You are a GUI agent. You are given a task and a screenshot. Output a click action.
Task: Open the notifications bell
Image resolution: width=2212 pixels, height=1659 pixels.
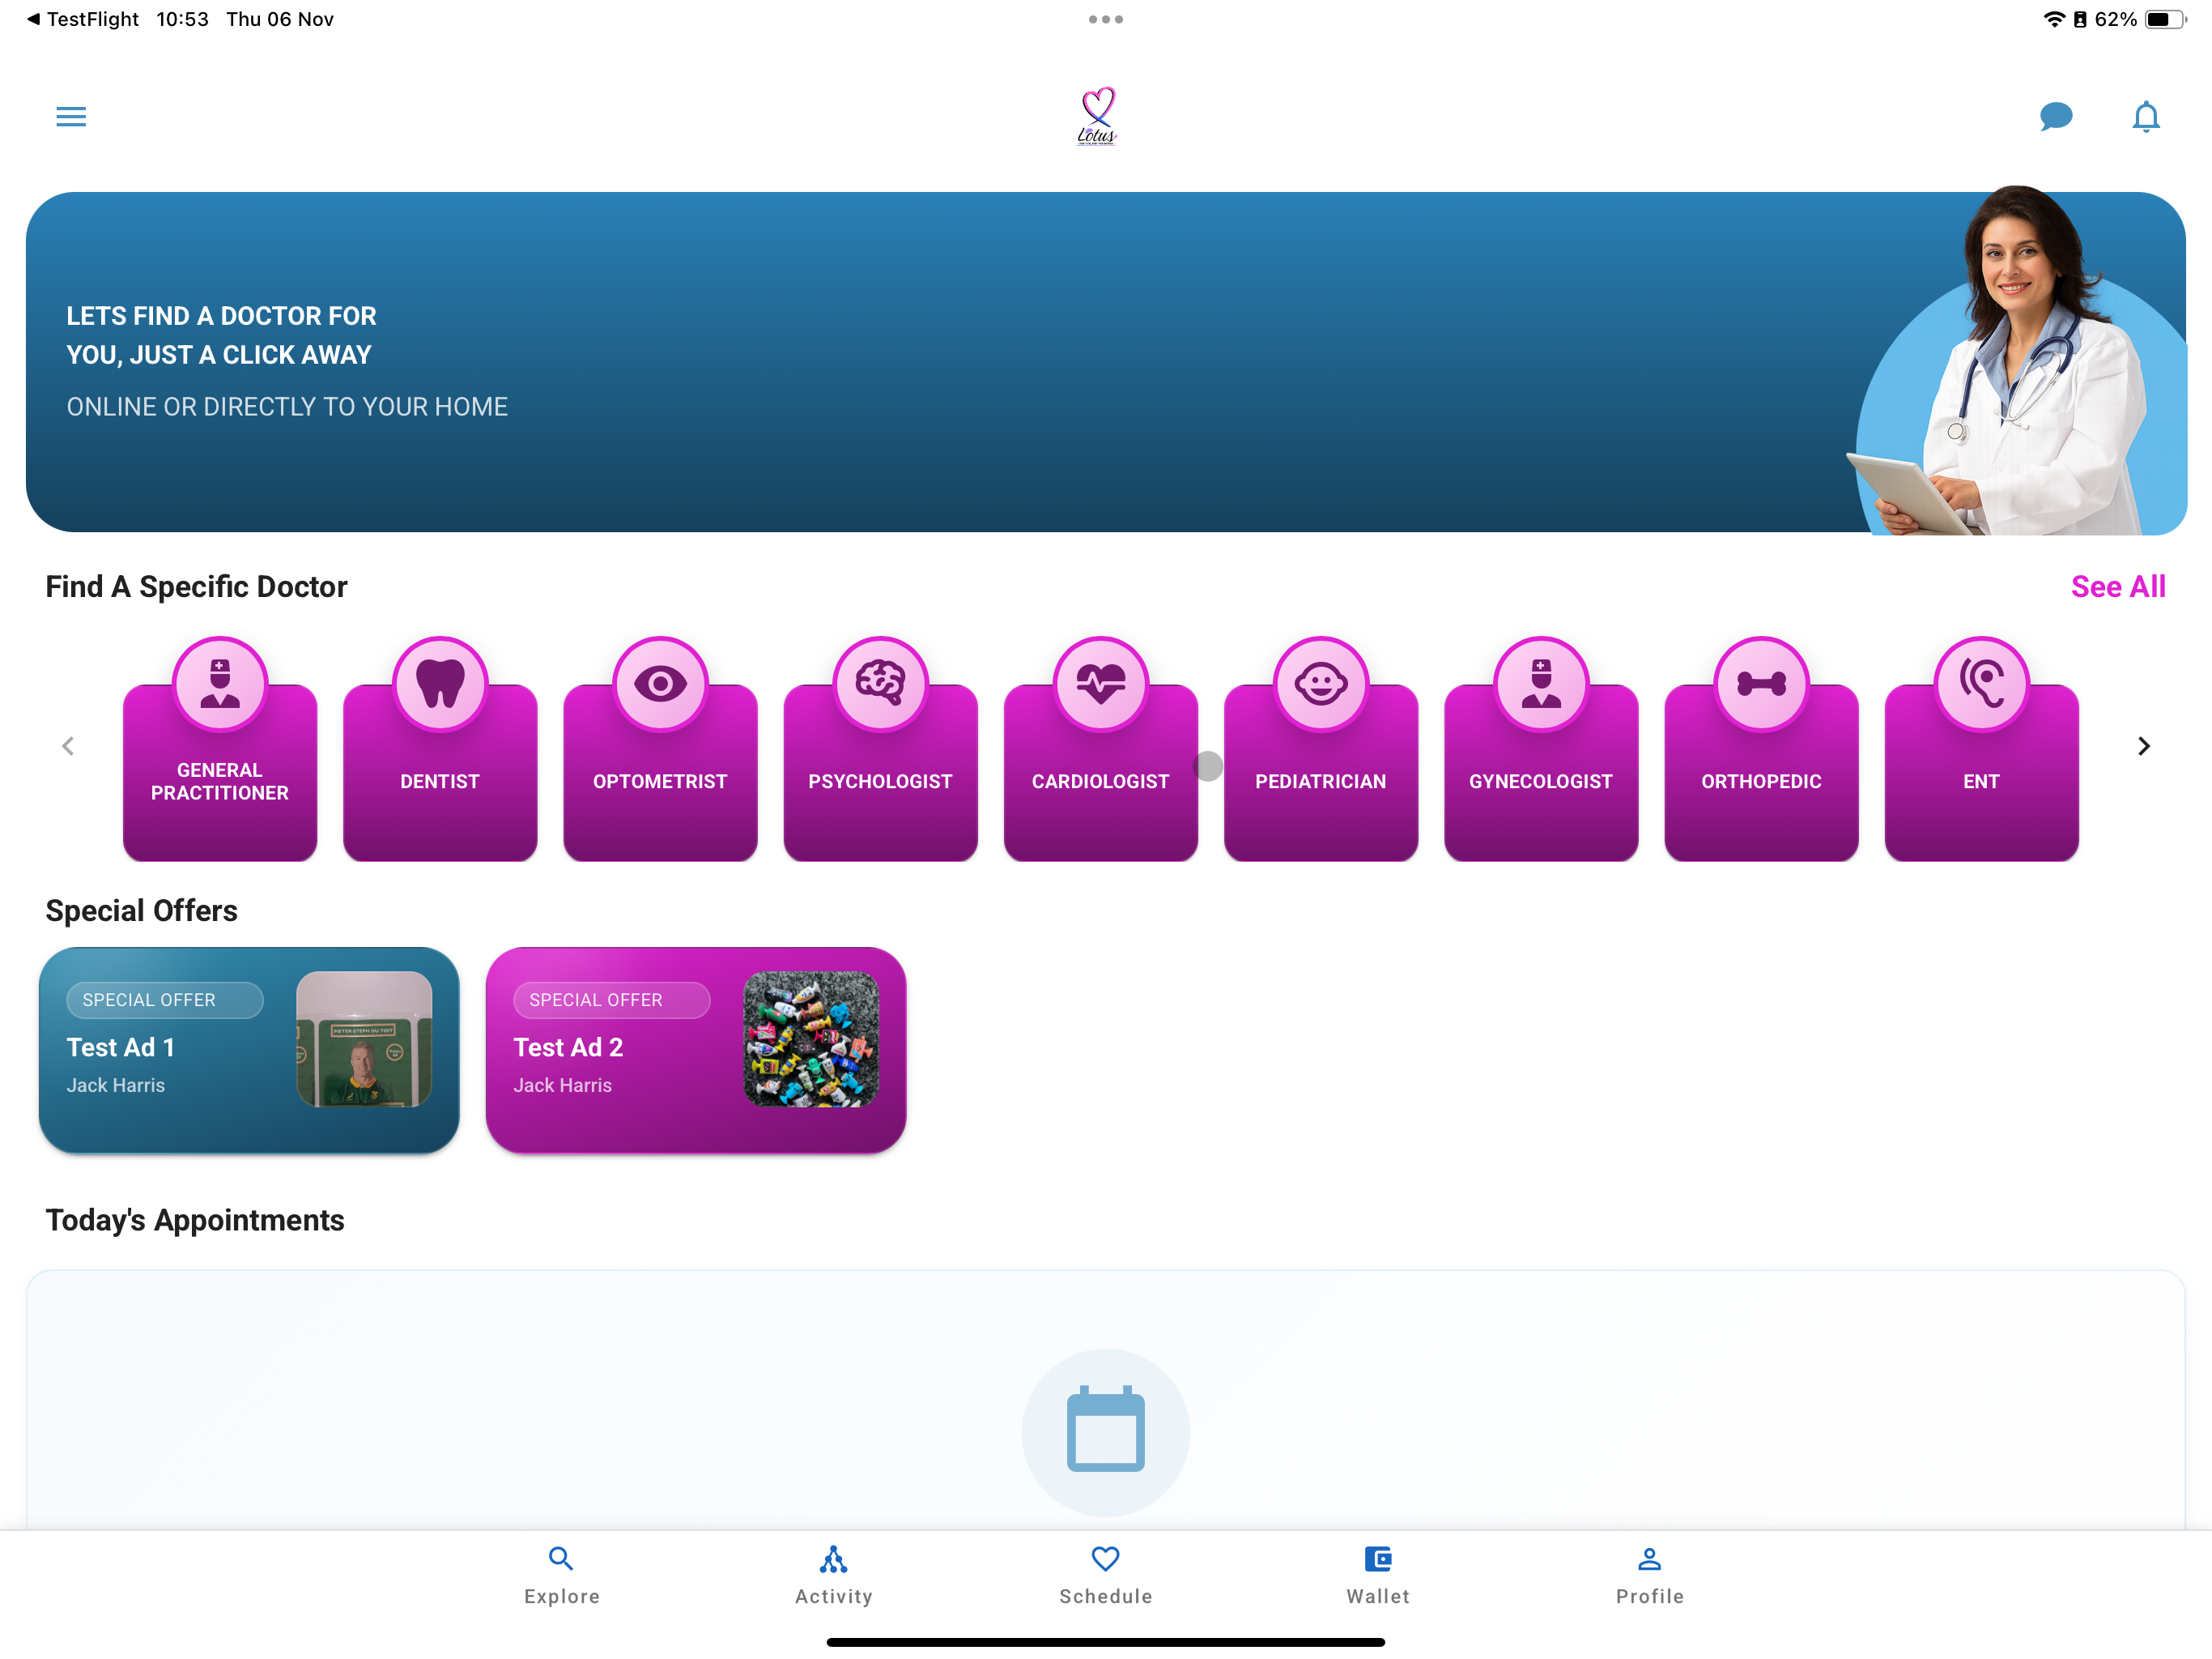click(x=2145, y=117)
